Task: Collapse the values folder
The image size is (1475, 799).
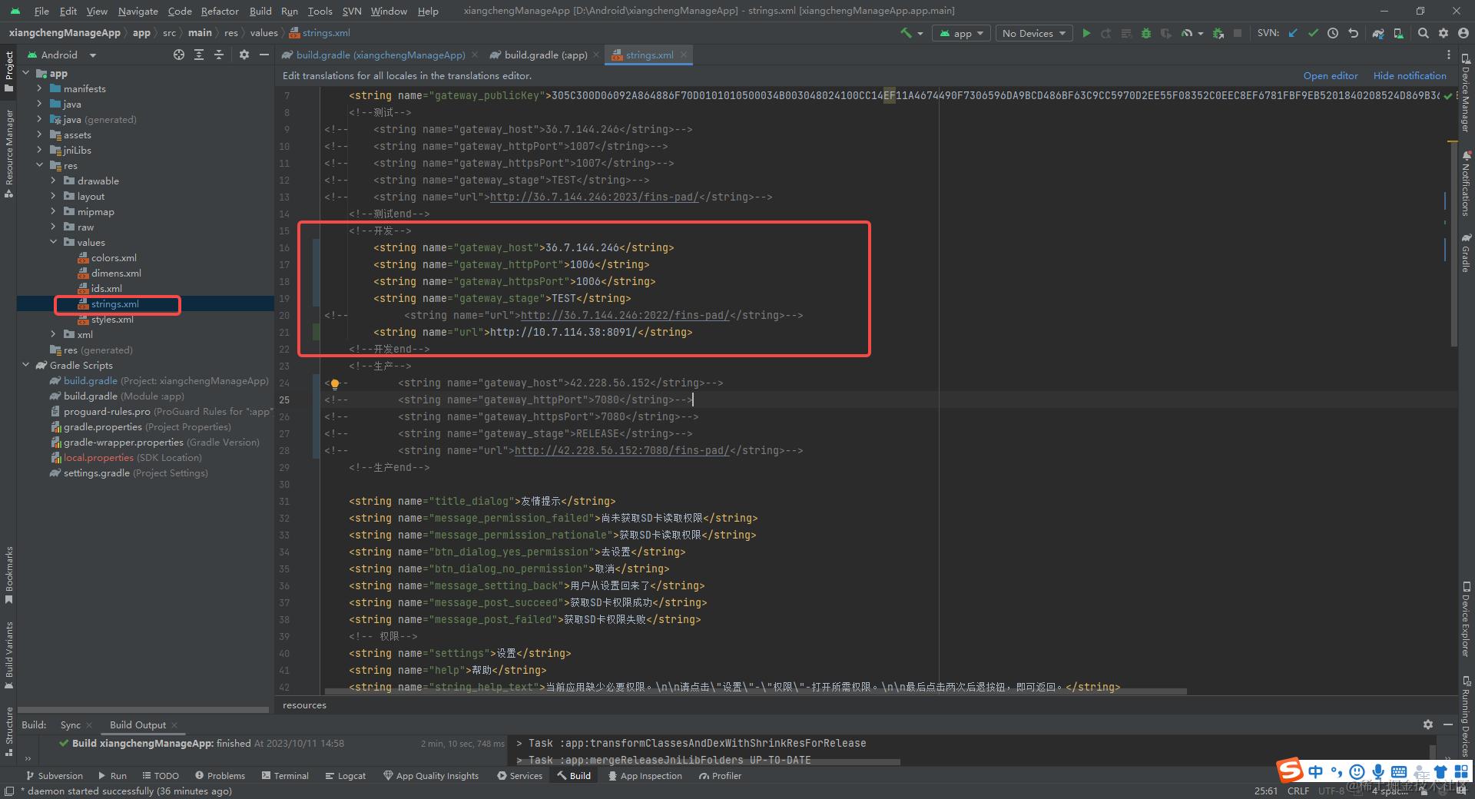Action: pos(53,242)
